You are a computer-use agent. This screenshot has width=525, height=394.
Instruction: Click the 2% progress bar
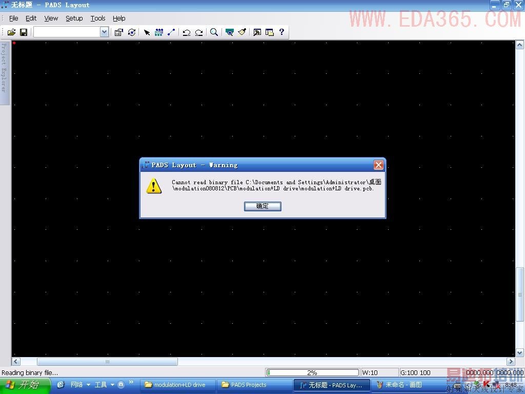tap(312, 372)
